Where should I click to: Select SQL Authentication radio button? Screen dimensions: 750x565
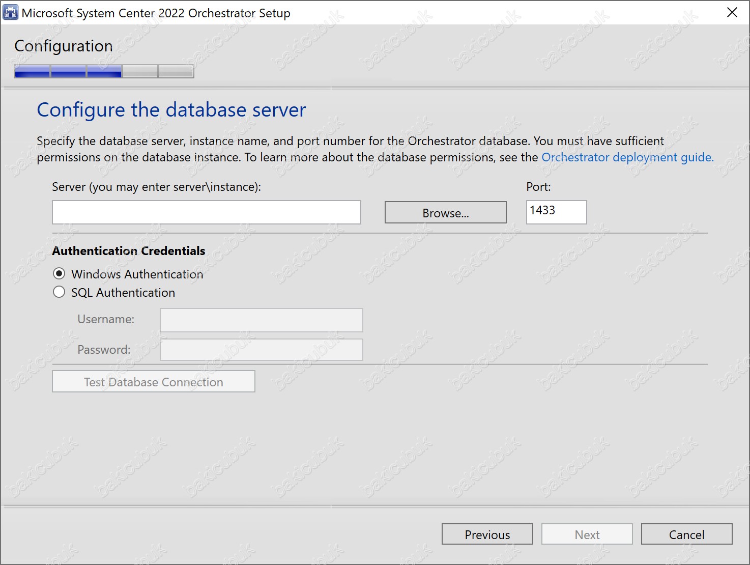click(x=59, y=292)
